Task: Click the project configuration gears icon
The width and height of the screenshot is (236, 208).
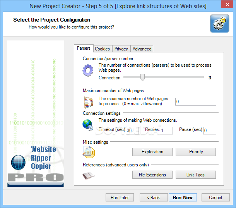Action: (x=220, y=23)
